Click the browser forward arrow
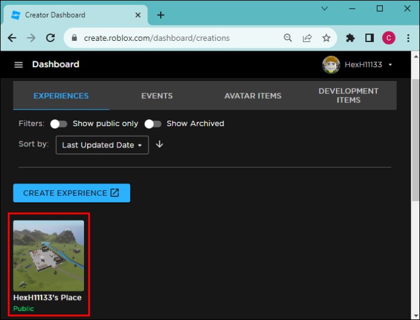Viewport: 420px width, 320px height. [31, 38]
